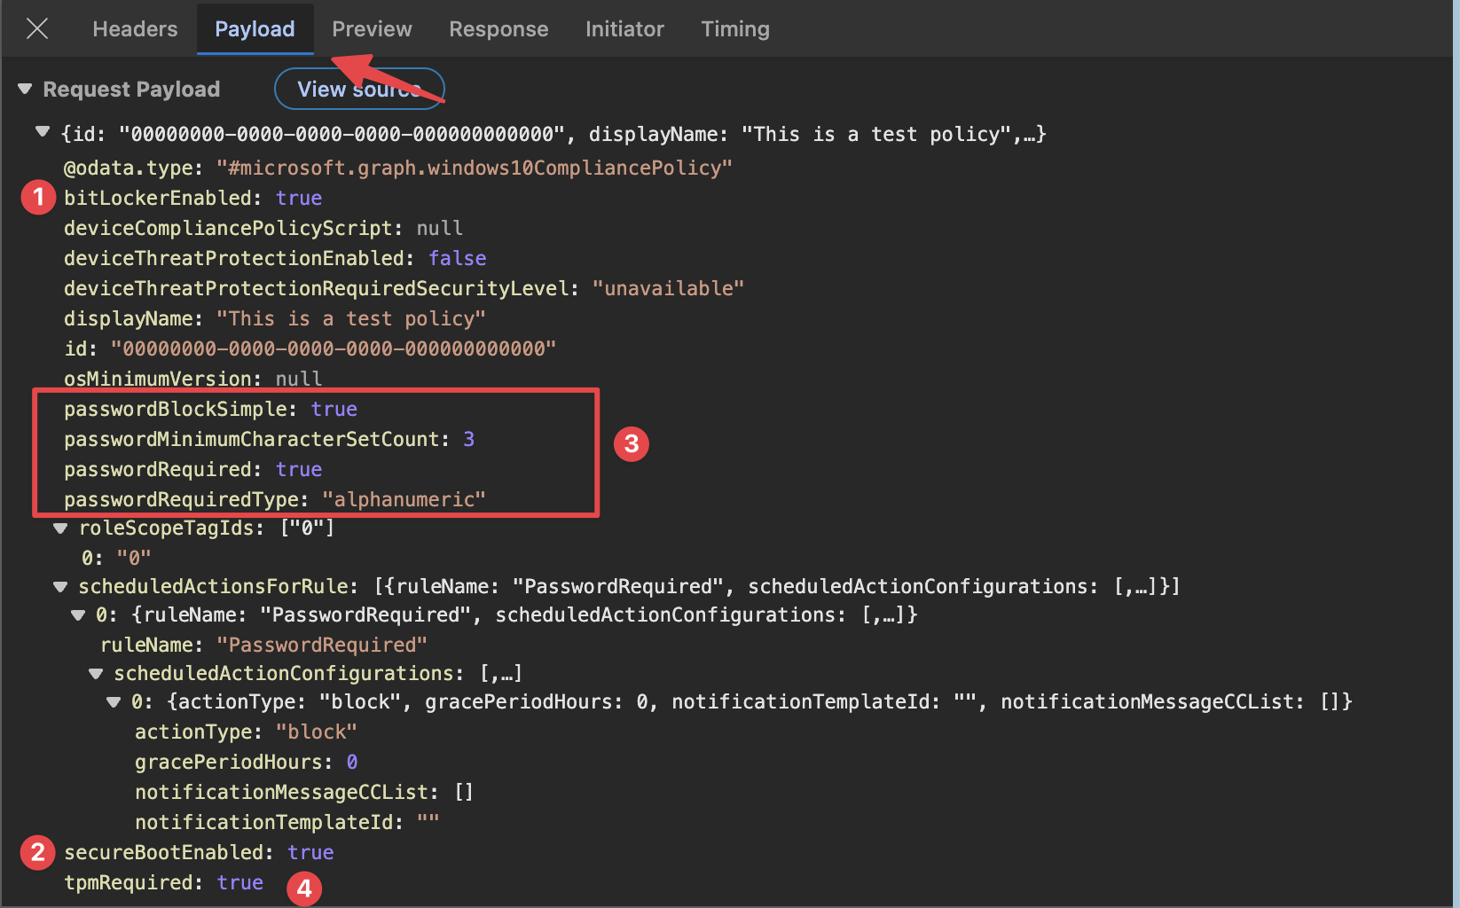Open the Initiator tab

click(x=624, y=29)
